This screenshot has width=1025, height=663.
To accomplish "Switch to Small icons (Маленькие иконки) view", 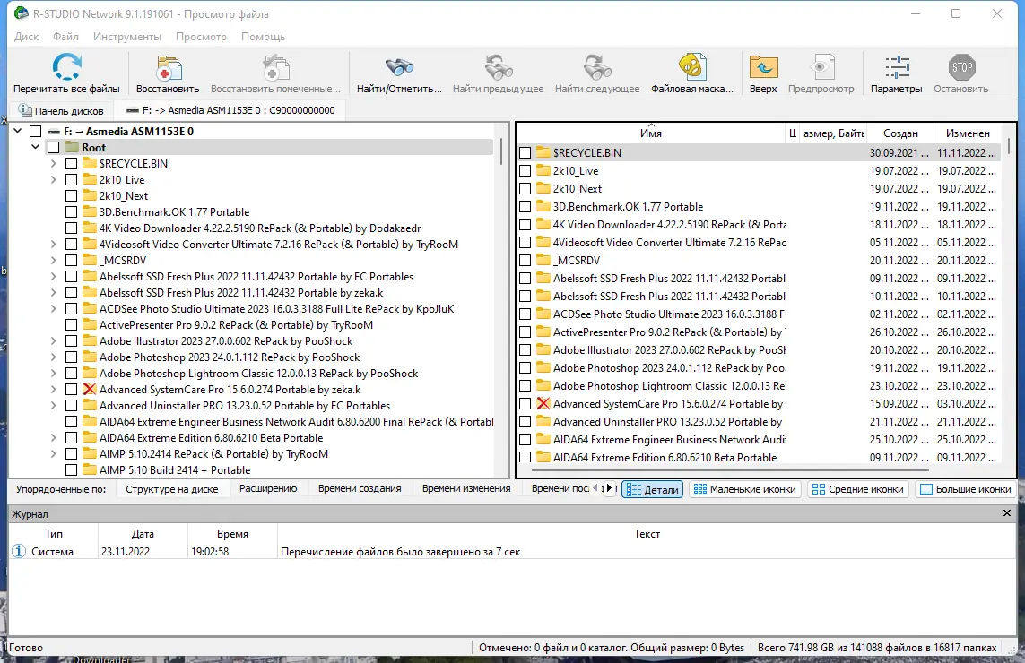I will click(x=745, y=489).
